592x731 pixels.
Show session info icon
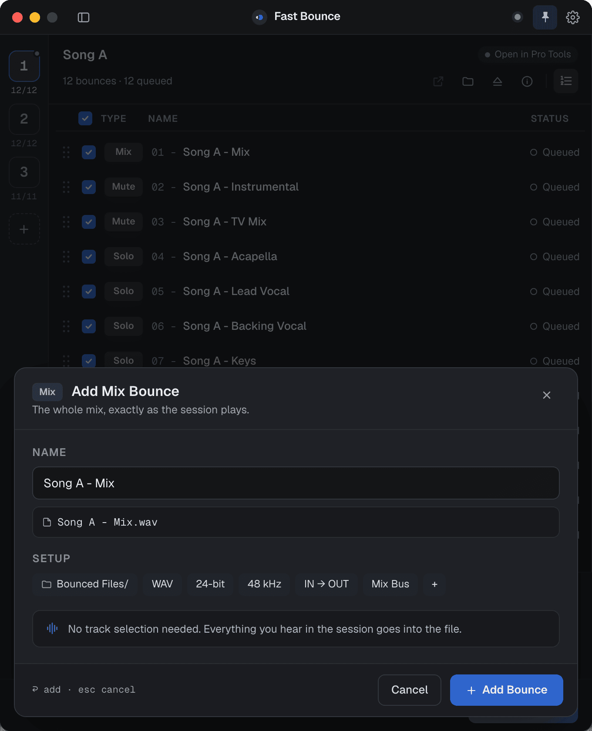527,81
